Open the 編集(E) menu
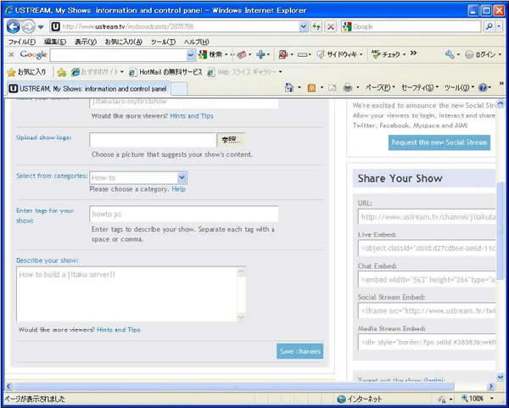 click(55, 42)
